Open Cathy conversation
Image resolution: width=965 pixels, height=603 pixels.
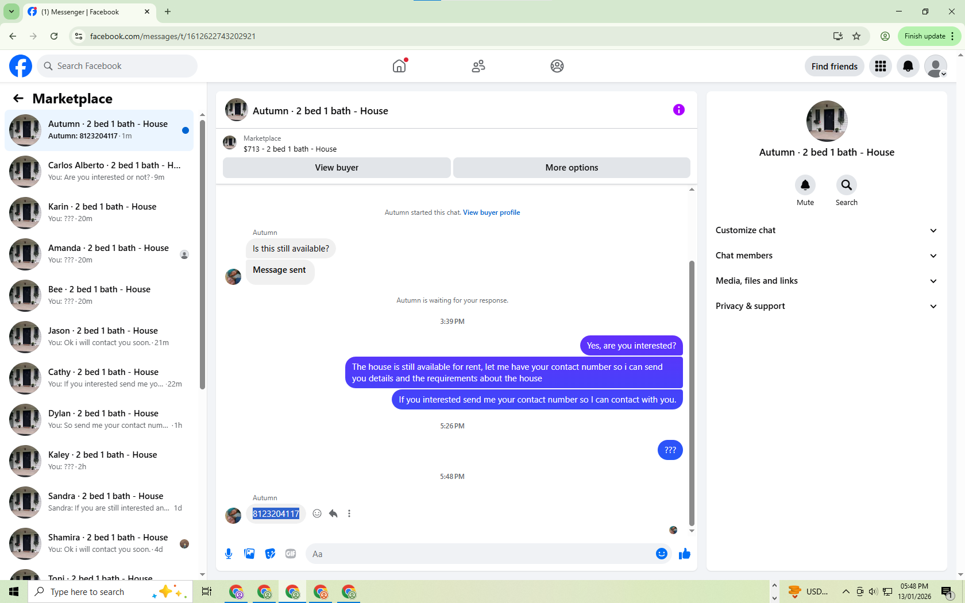[99, 378]
